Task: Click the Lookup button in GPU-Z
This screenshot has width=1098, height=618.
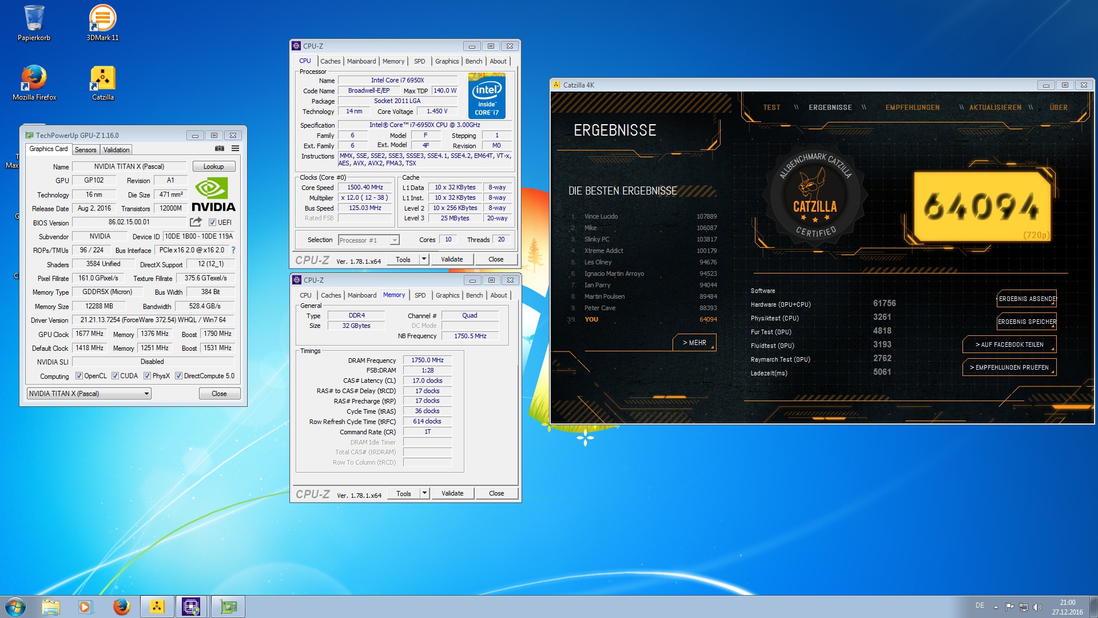Action: [x=213, y=167]
